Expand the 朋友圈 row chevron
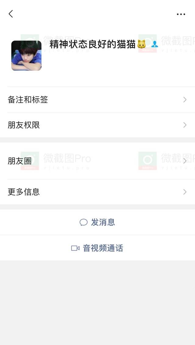This screenshot has width=195, height=345. (185, 161)
